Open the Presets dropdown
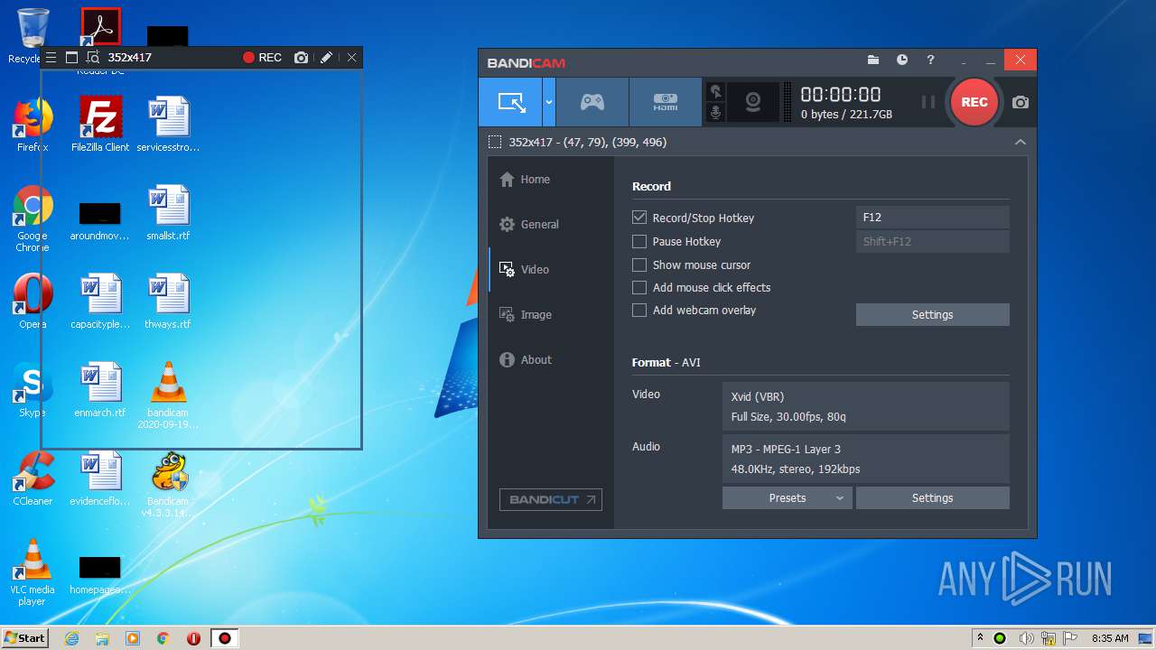Screen dimensions: 1156x650 click(x=787, y=498)
